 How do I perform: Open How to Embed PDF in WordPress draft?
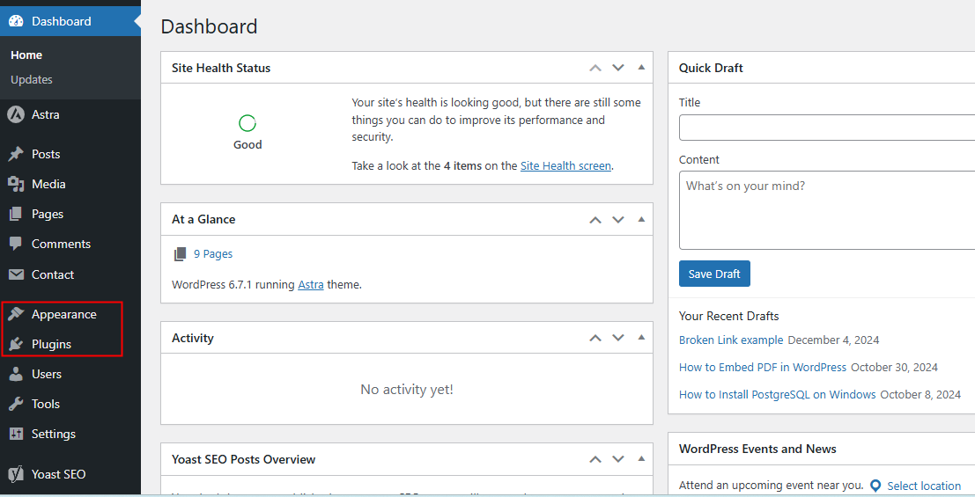click(763, 367)
